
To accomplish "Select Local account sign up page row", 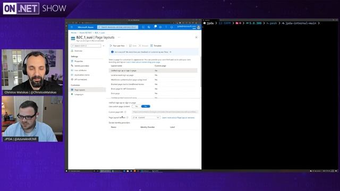I will coord(153,75).
